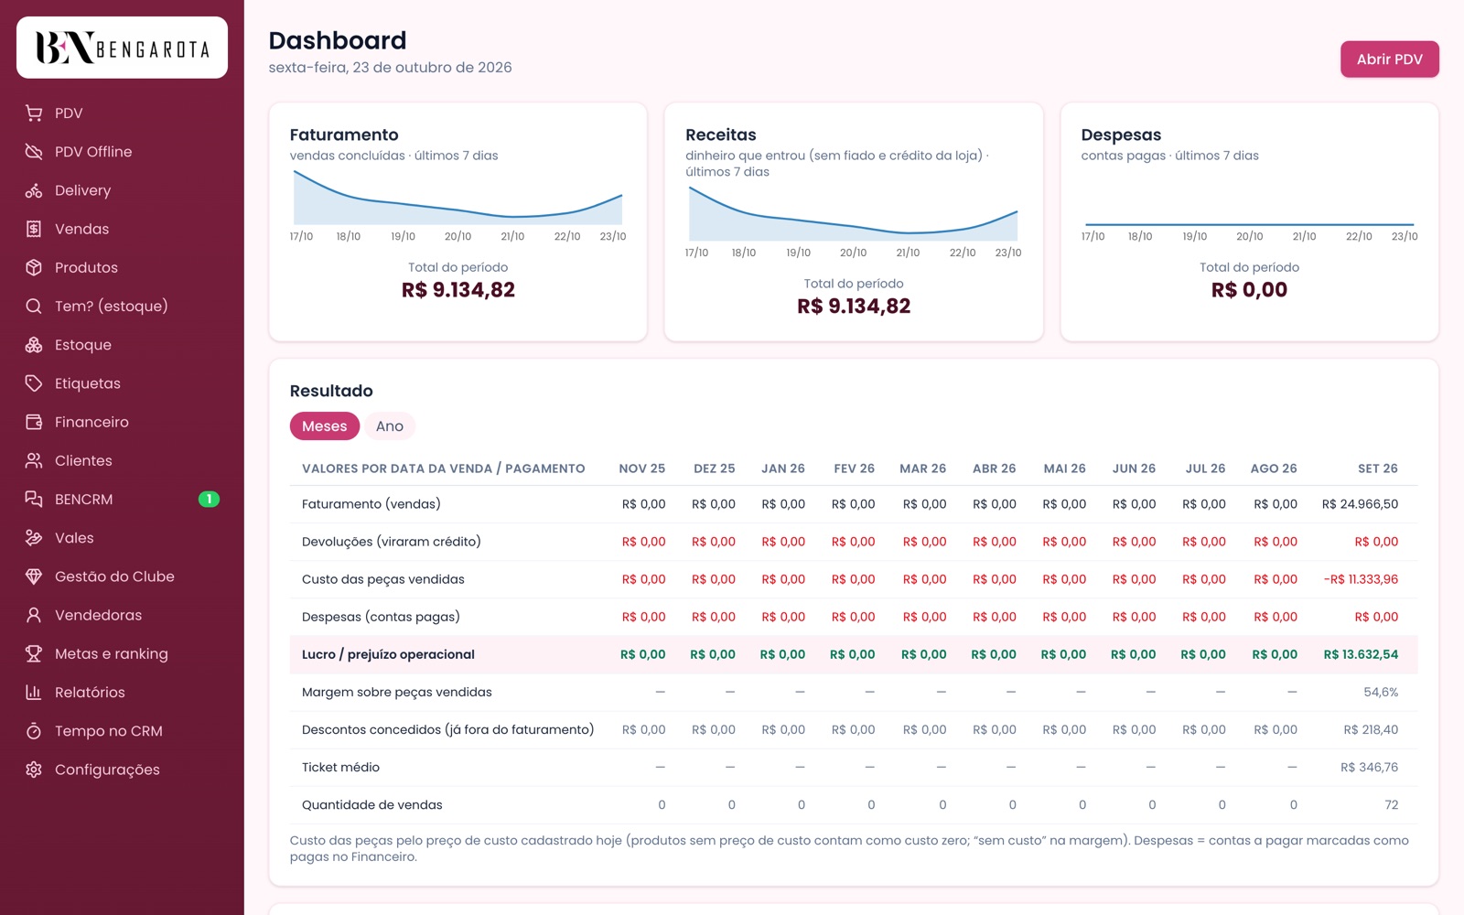Click the BENCRM notification badge
1464x915 pixels.
point(210,500)
